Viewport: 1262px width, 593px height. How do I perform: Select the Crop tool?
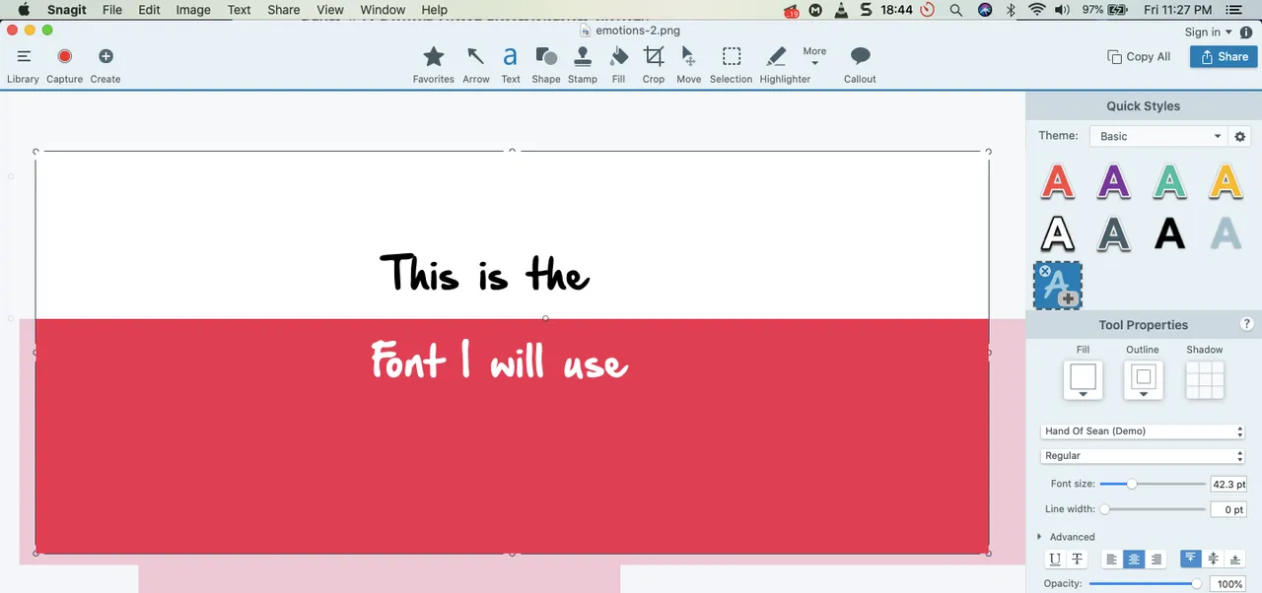[654, 56]
